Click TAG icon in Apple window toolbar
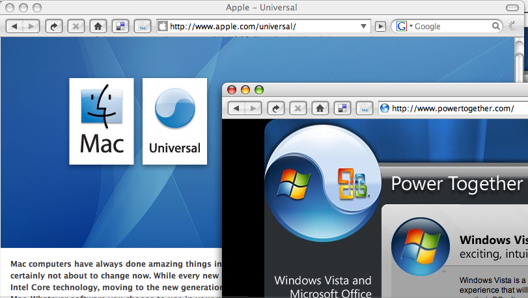 coord(142,27)
